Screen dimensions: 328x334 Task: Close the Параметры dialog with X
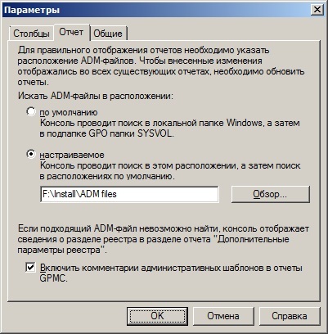(317, 10)
